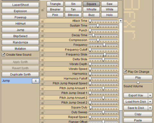Toggle the lock icon beside Punch

pyautogui.click(x=43, y=30)
